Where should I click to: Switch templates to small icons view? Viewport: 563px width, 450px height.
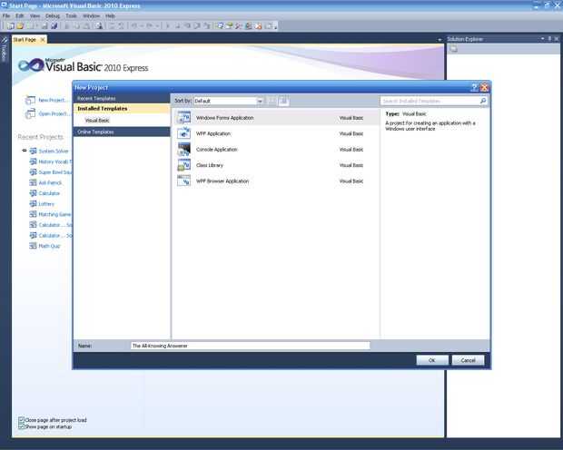click(x=272, y=102)
